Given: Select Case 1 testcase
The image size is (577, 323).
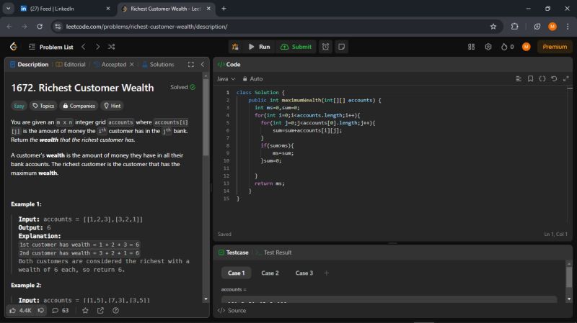Looking at the screenshot, I should coord(237,273).
